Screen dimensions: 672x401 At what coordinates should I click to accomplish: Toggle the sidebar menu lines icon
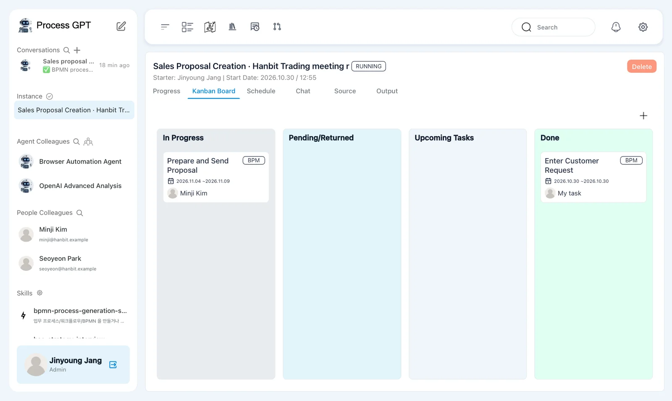[165, 27]
